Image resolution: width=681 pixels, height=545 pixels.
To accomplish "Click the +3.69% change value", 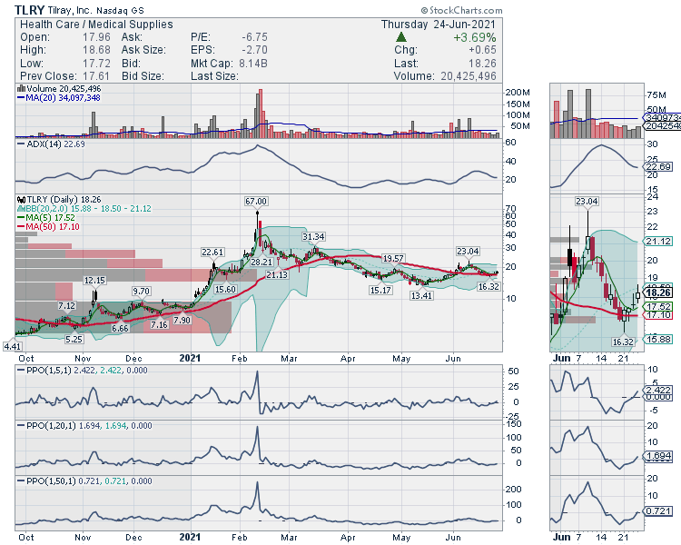I will click(474, 37).
